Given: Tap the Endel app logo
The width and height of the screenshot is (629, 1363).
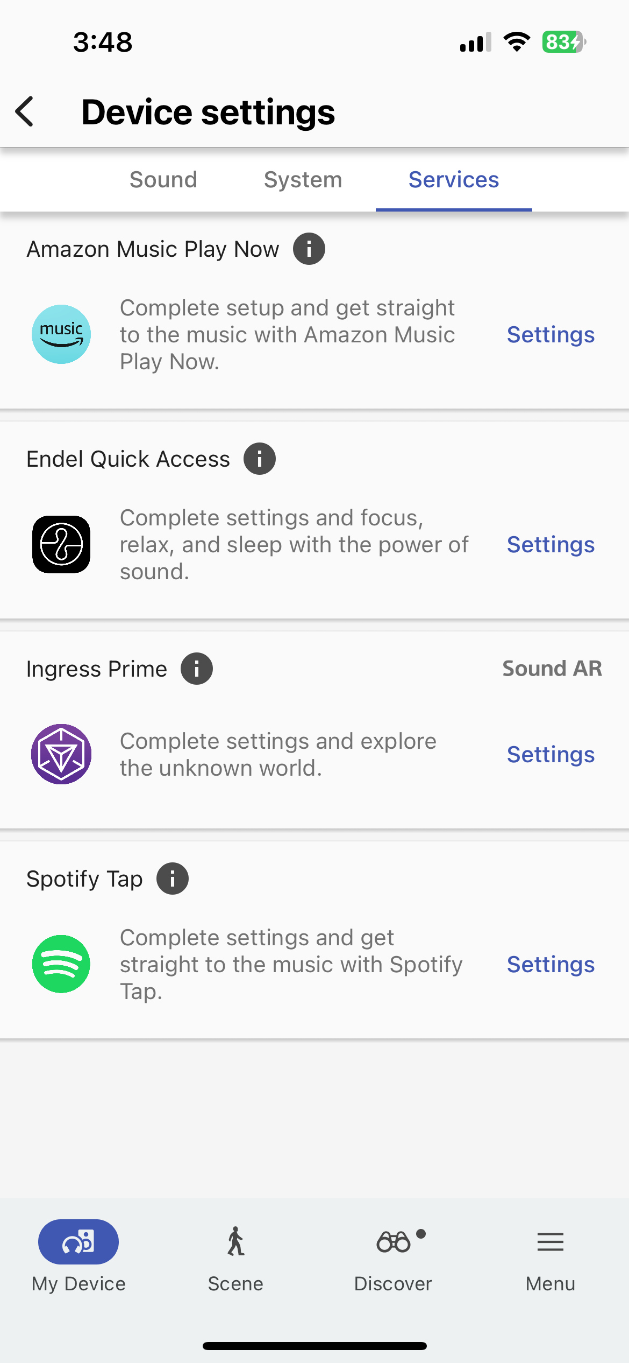Looking at the screenshot, I should (x=61, y=544).
